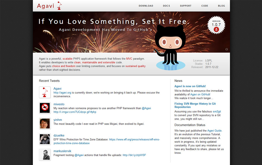Open mivesto's username link
This screenshot has height=165, width=262.
[x=59, y=104]
